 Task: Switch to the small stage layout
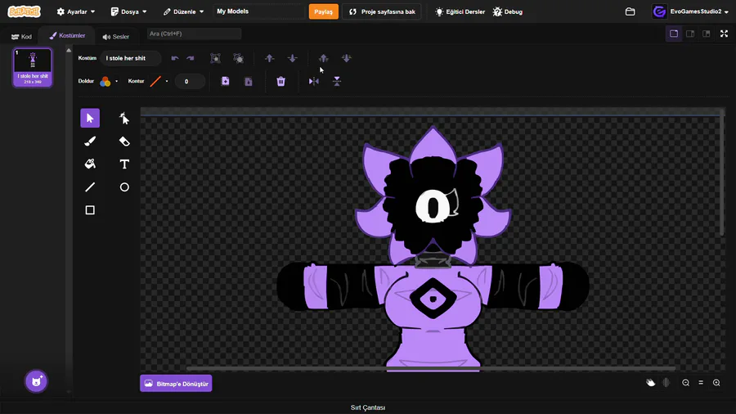click(x=690, y=34)
